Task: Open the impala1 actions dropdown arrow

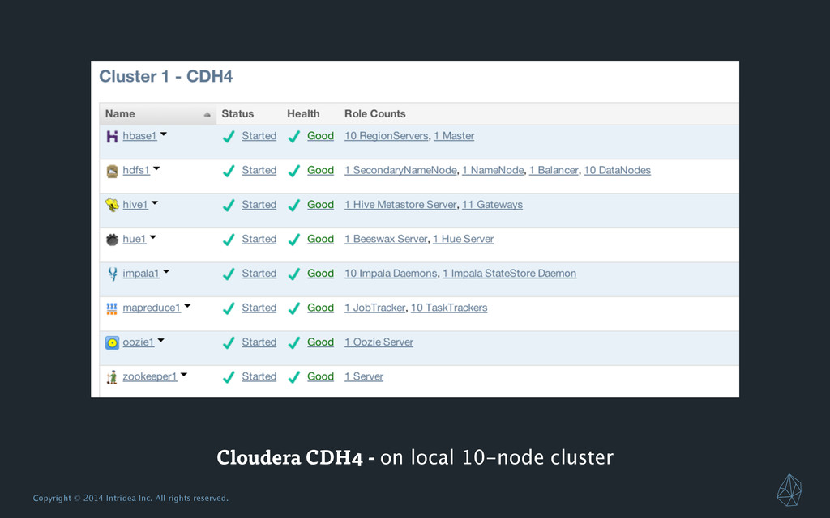Action: (166, 272)
